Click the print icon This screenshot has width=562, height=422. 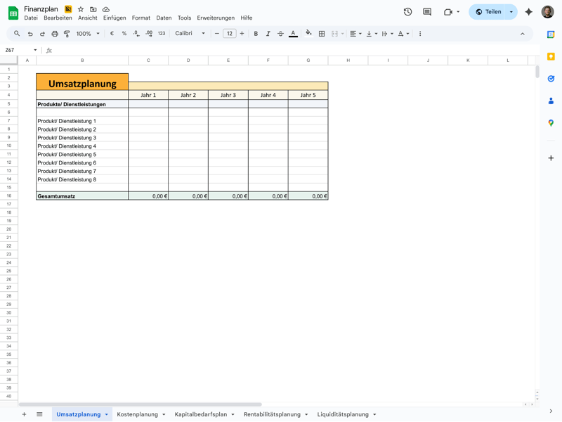(55, 34)
